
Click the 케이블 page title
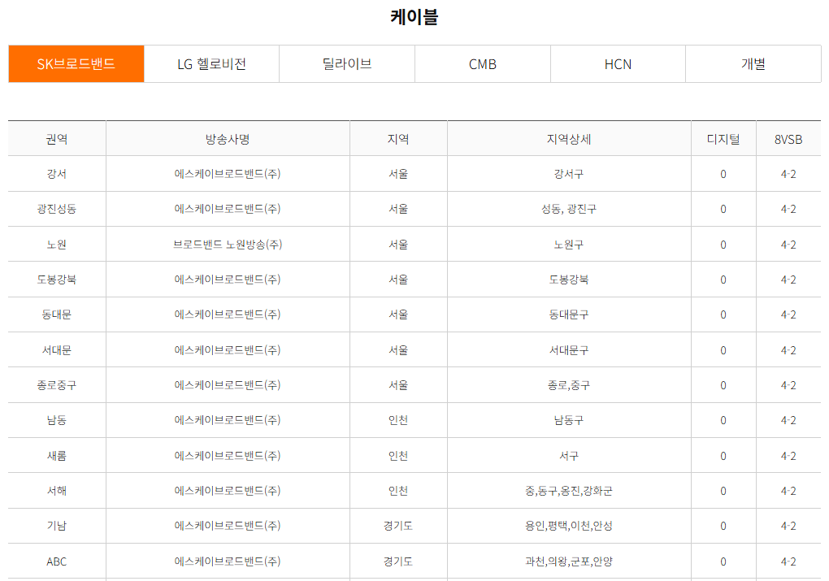coord(414,15)
